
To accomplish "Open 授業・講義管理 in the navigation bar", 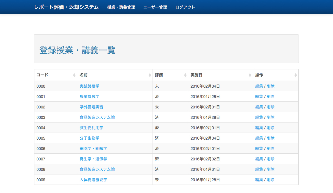I will (121, 7).
